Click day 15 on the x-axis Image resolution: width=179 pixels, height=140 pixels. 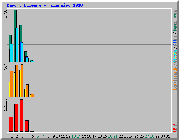84,136
